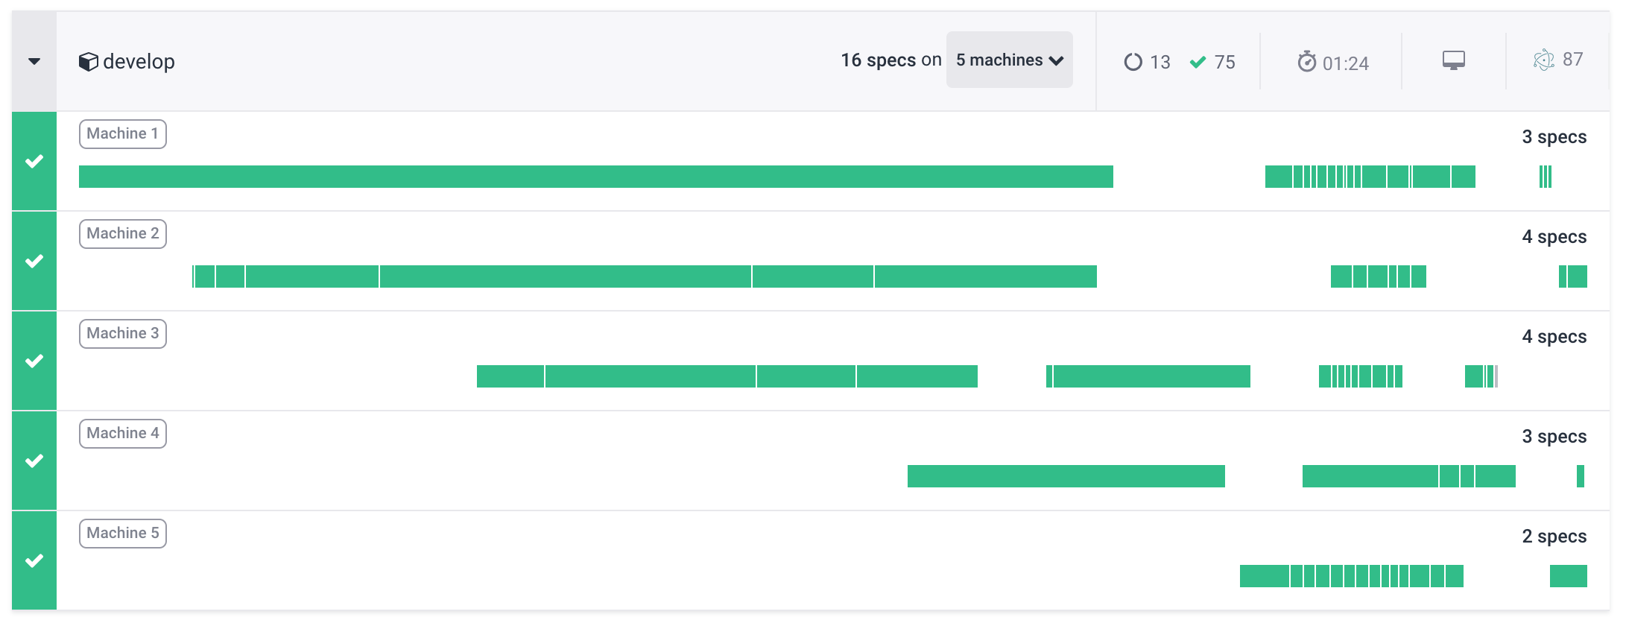
Task: Select the Machine 1 label badge
Action: click(x=122, y=134)
